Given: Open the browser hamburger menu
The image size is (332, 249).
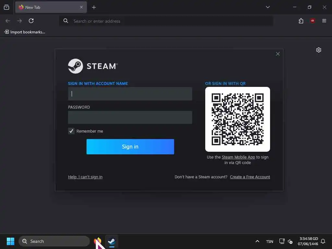Looking at the screenshot, I should [x=324, y=20].
